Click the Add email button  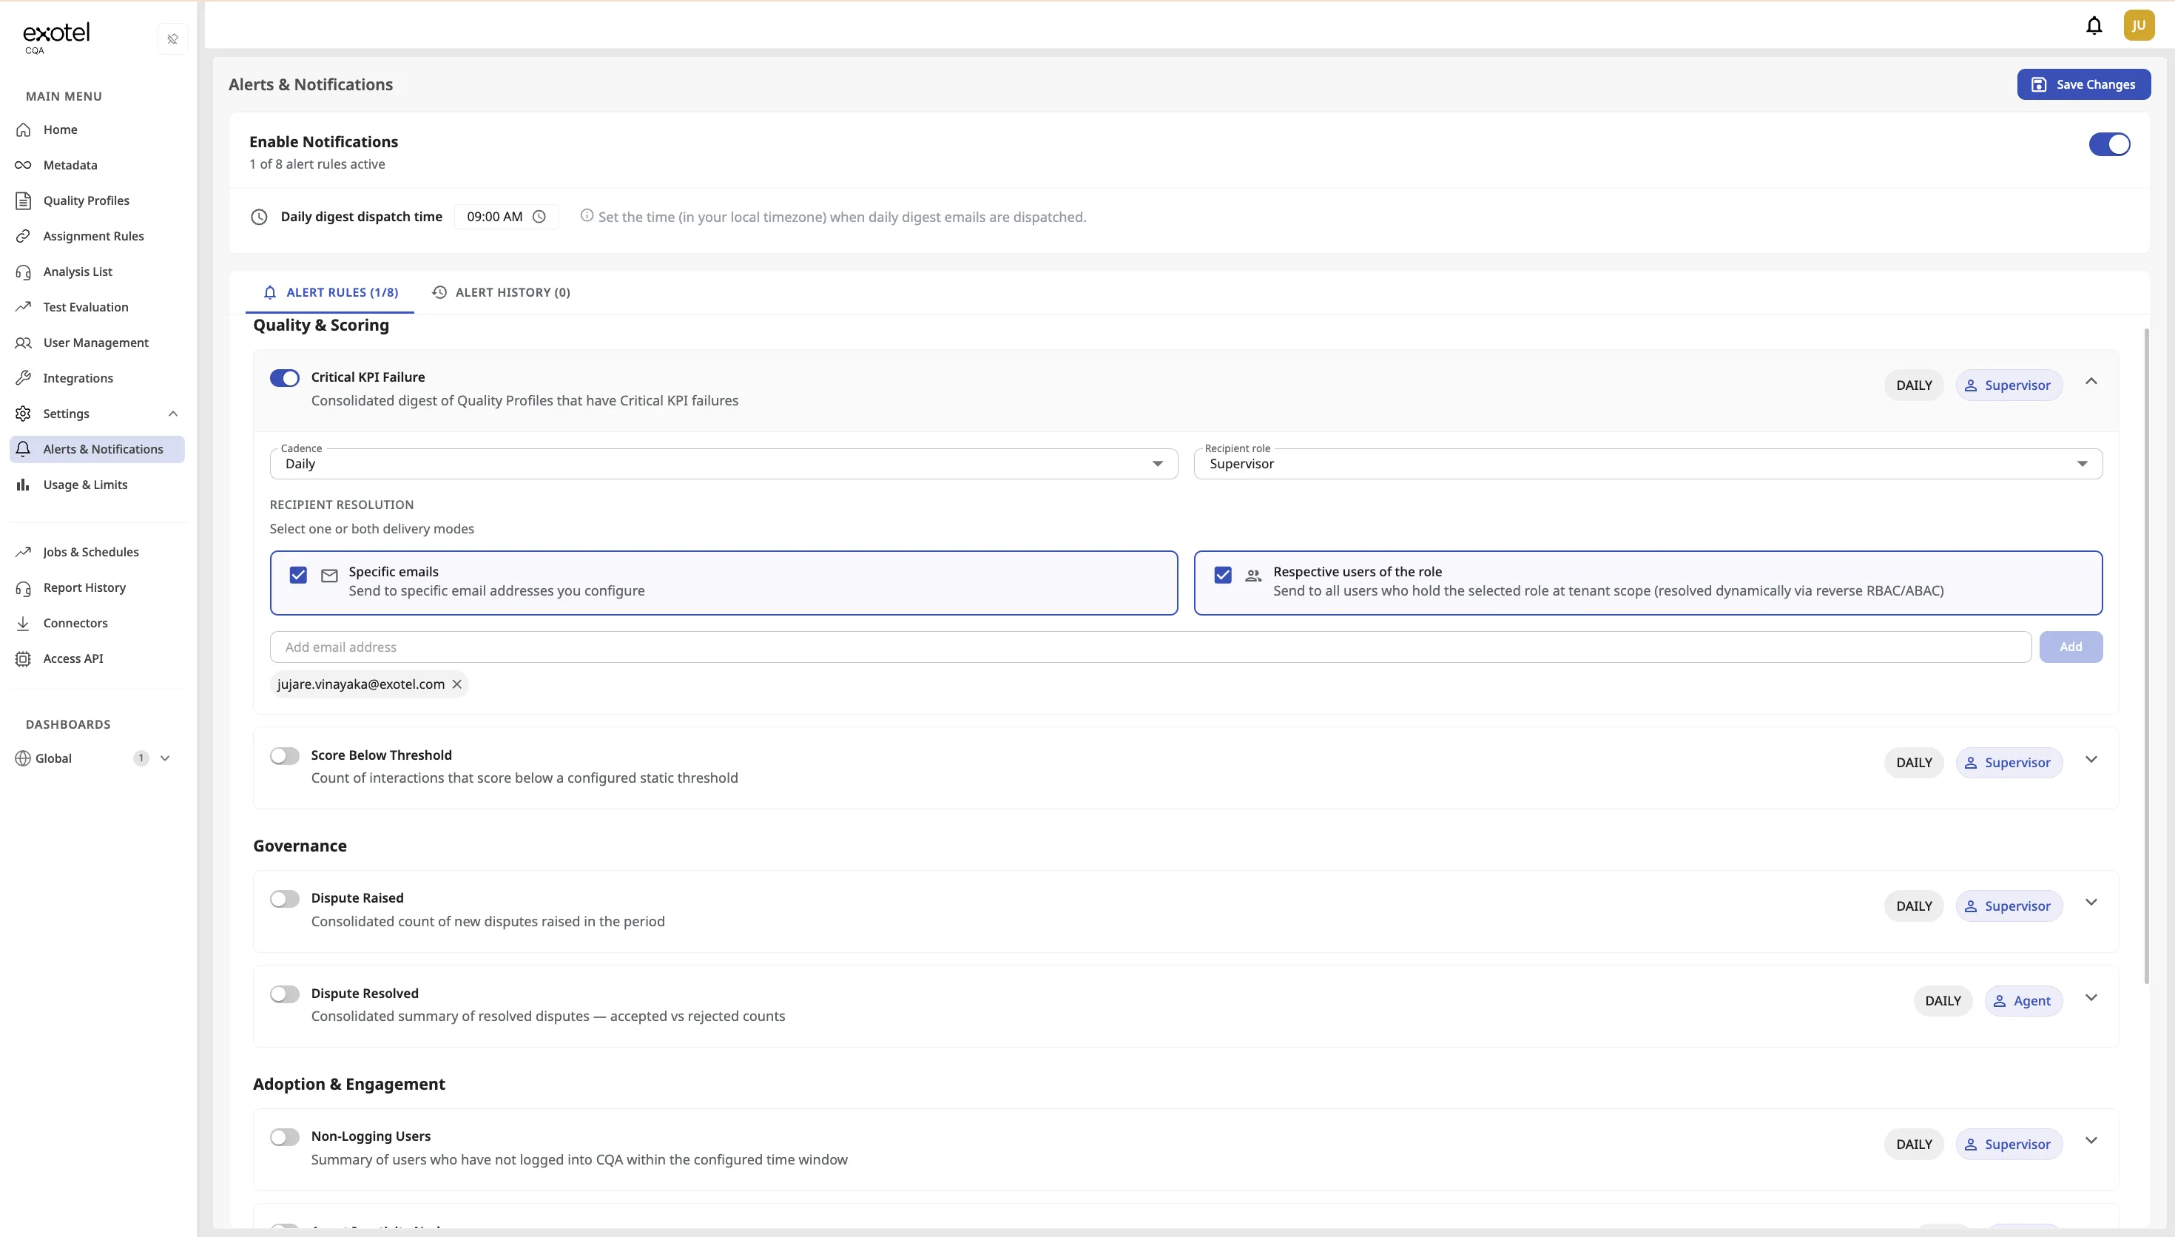tap(2071, 647)
